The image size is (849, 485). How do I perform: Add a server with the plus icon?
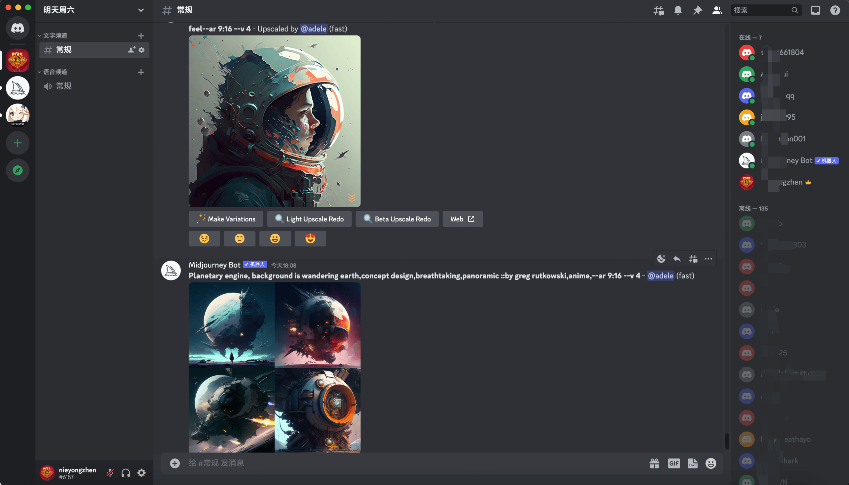[18, 143]
